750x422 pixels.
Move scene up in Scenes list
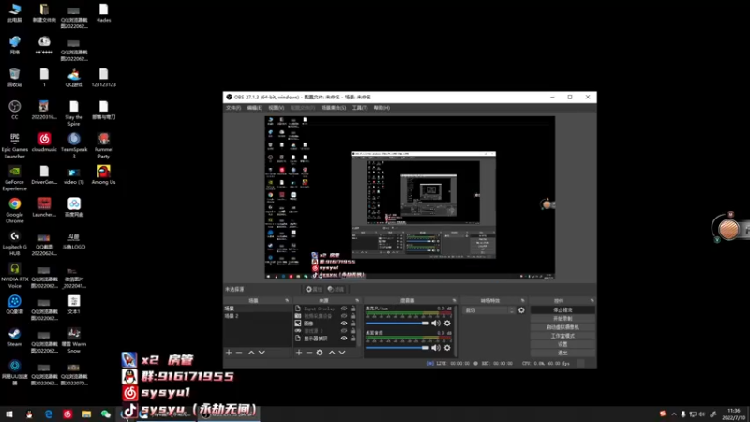[x=251, y=353]
